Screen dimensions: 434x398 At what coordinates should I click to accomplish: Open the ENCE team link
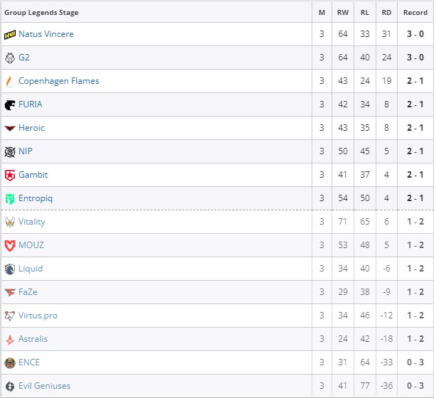(29, 362)
